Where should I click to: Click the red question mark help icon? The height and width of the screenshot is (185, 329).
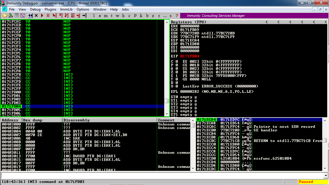click(x=177, y=16)
